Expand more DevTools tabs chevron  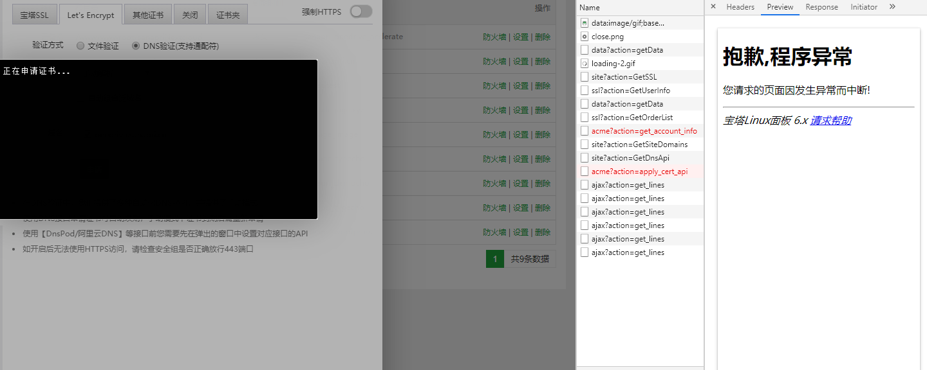(x=892, y=7)
